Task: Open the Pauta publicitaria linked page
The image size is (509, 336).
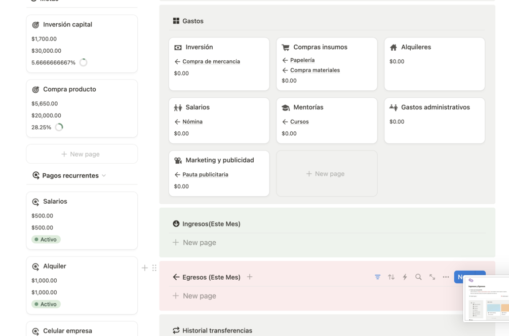Action: 205,174
